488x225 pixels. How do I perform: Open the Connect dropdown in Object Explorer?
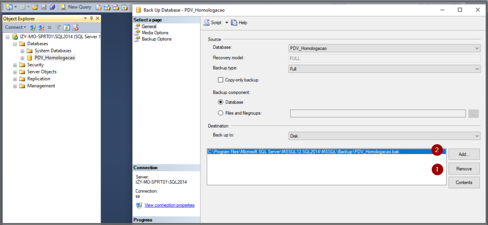click(16, 27)
